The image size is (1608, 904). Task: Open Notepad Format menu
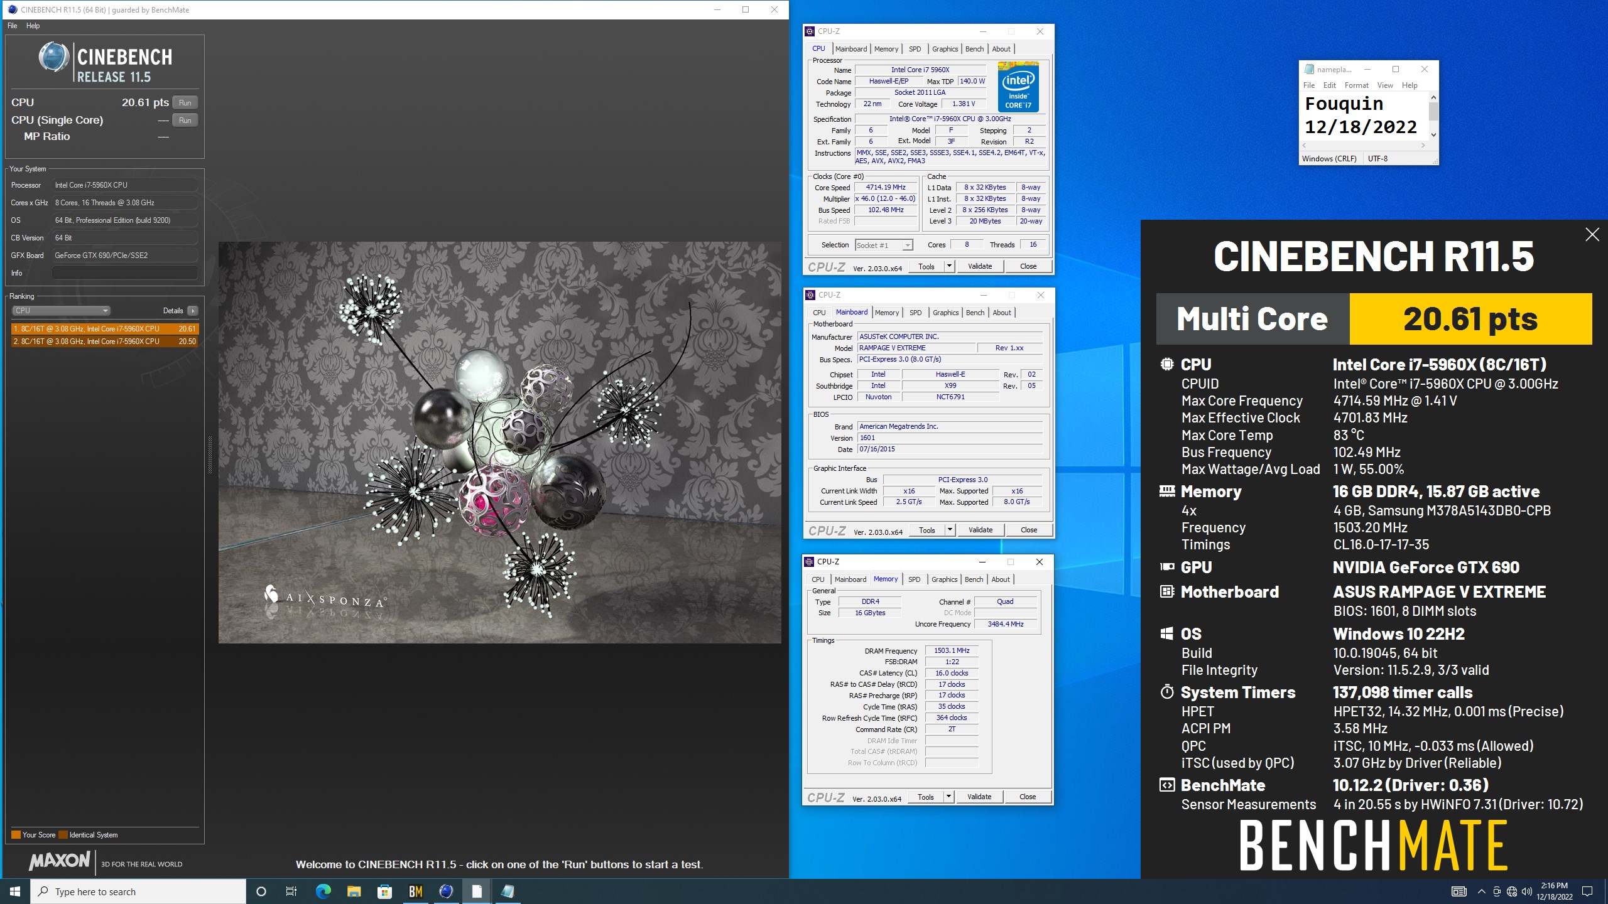coord(1356,85)
